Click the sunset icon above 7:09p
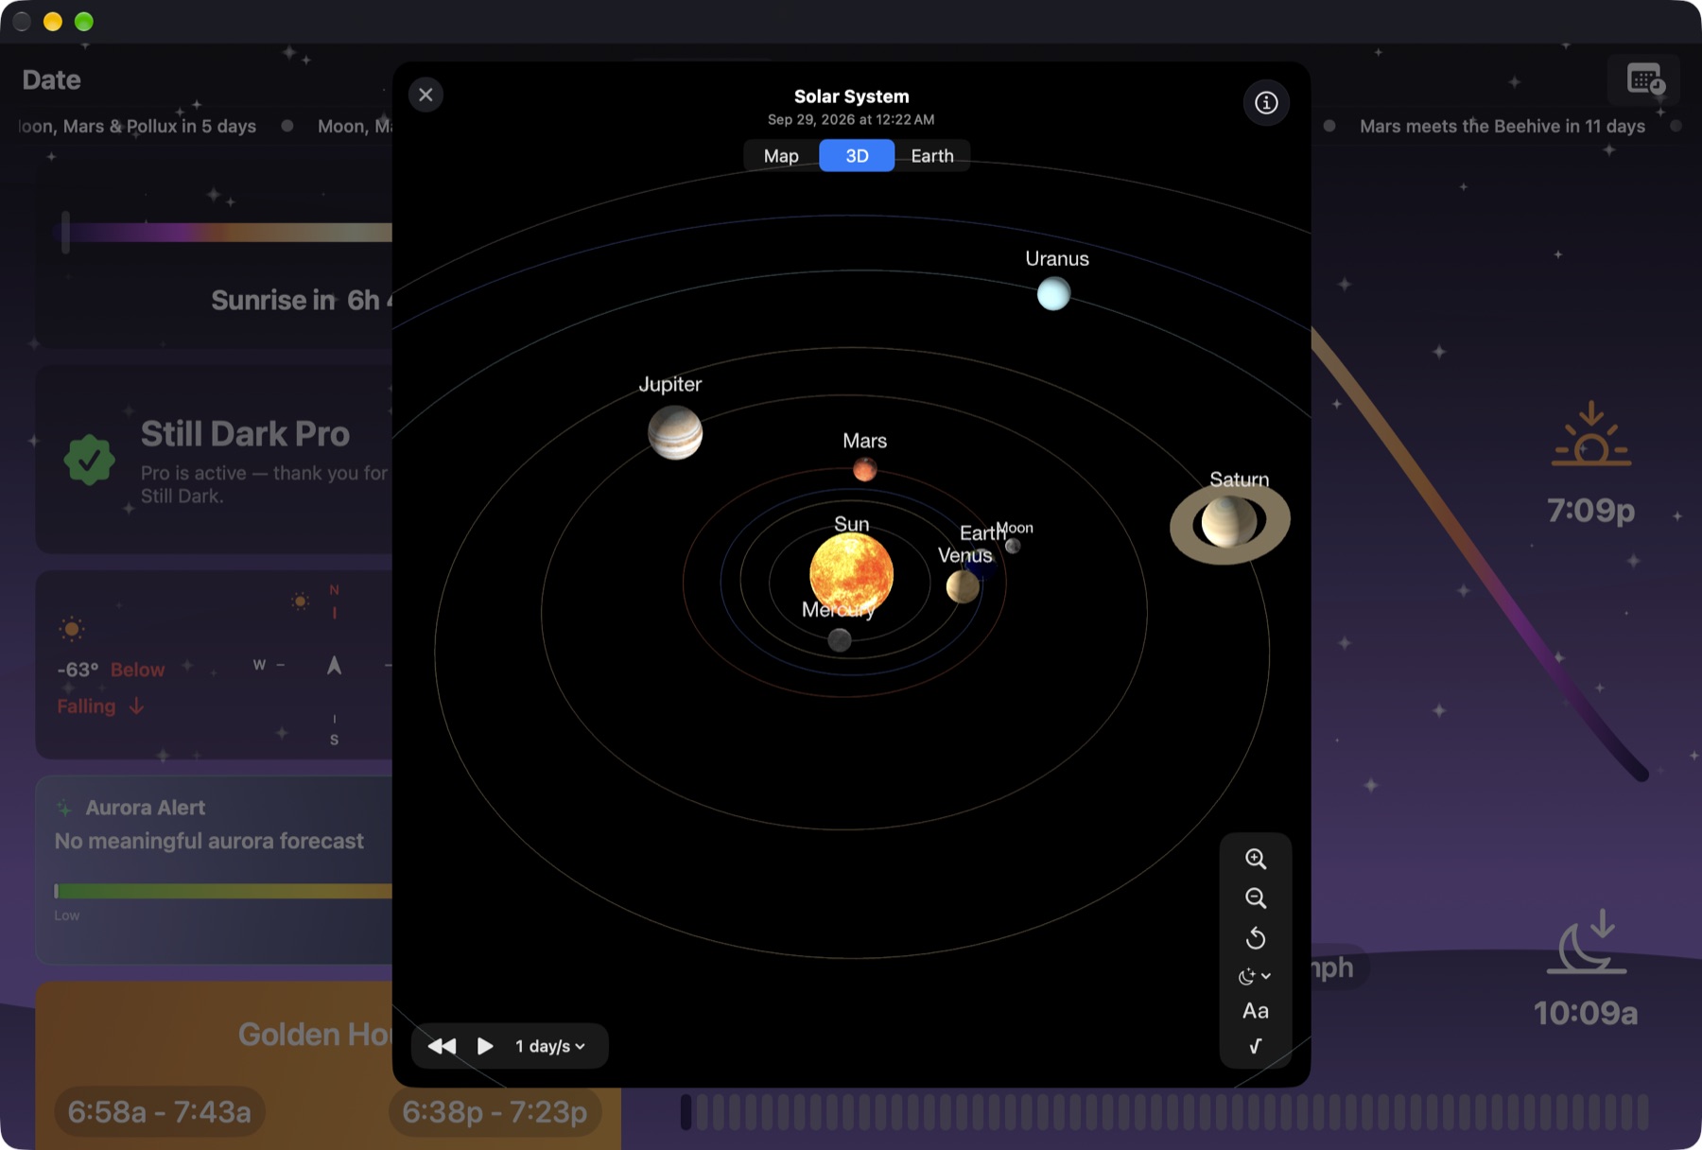Image resolution: width=1702 pixels, height=1150 pixels. pyautogui.click(x=1591, y=434)
